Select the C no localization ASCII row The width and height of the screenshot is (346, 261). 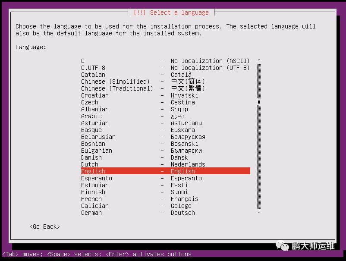pos(166,61)
